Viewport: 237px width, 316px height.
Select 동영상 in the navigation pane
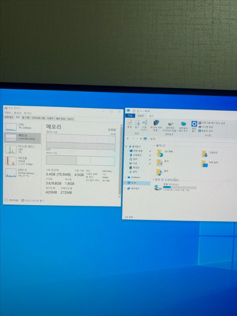coord(134,168)
